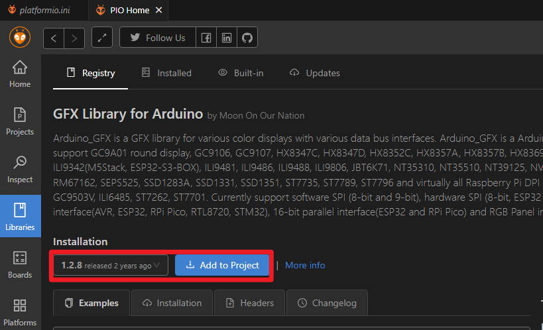
Task: Open the LinkedIn icon link
Action: 227,37
